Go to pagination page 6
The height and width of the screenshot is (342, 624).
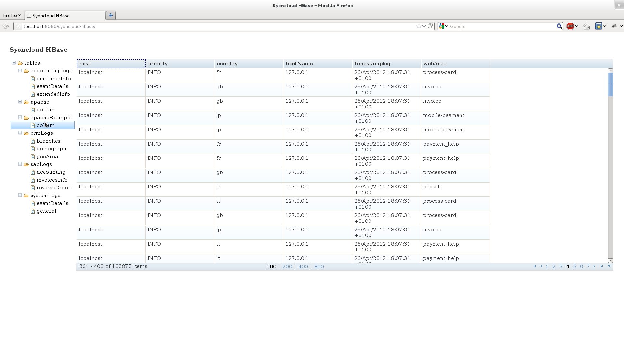point(581,266)
